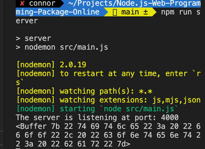Screen dimensions: 205x149
Task: Click 'The server is listening at port: 4000'
Action: pyautogui.click(x=97, y=118)
